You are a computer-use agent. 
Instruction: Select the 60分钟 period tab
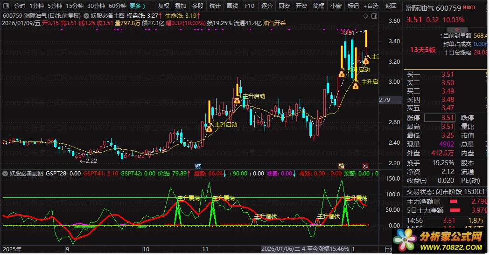point(117,6)
